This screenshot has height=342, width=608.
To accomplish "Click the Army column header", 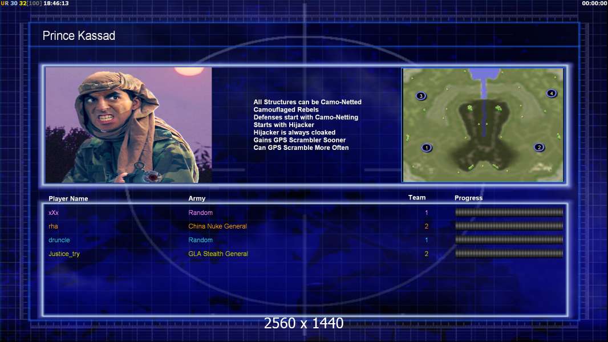I will pos(197,198).
